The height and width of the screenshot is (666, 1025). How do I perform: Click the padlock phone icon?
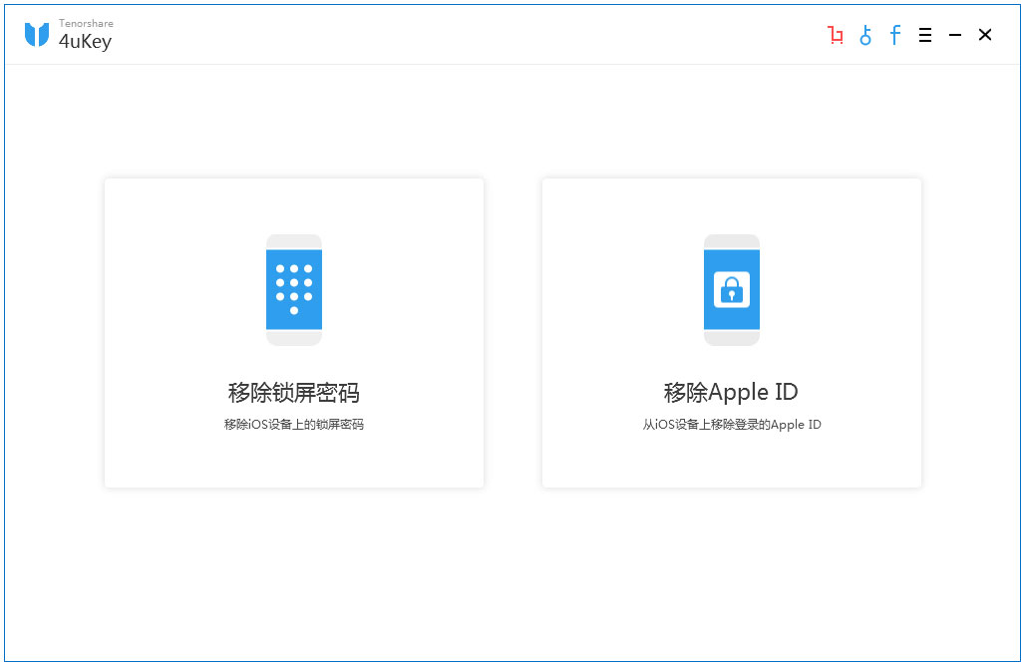732,289
